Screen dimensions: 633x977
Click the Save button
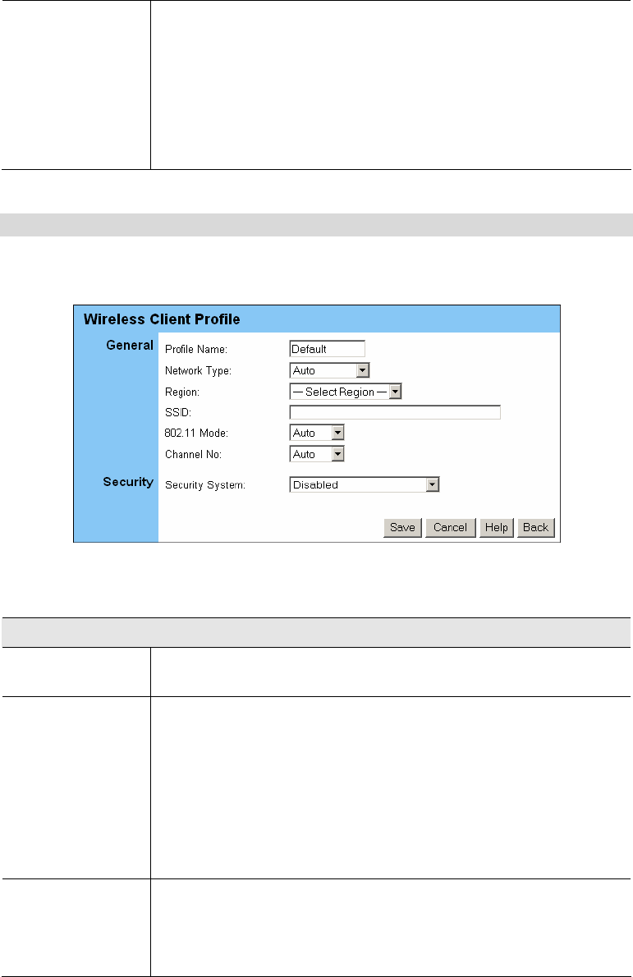click(402, 528)
